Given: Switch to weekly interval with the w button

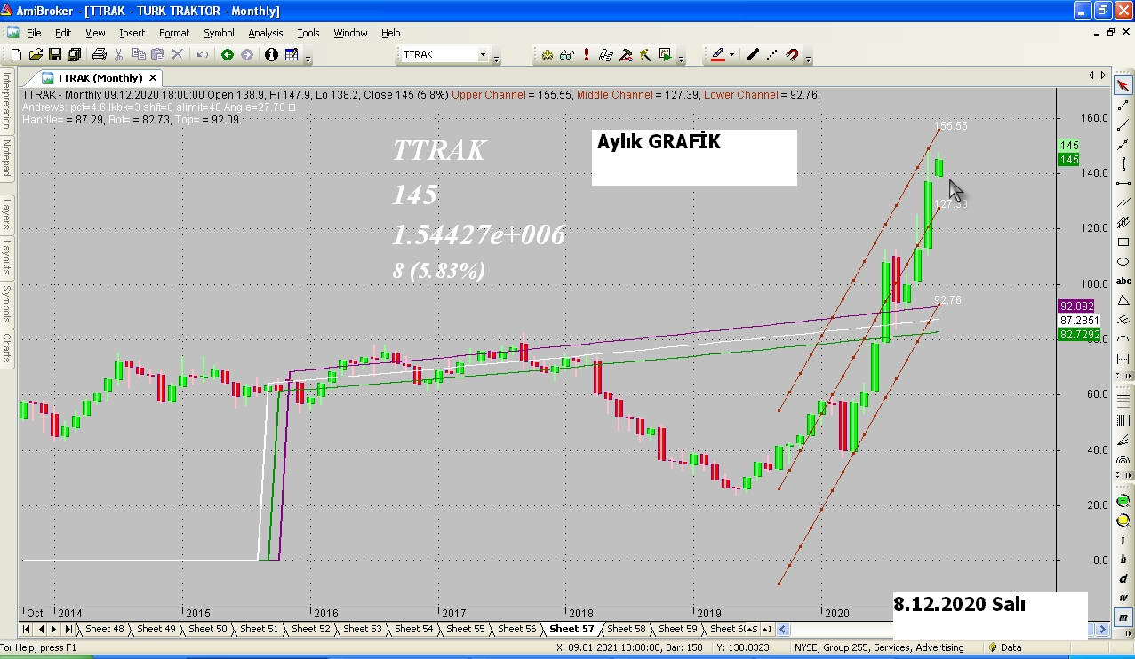Looking at the screenshot, I should pyautogui.click(x=1123, y=598).
